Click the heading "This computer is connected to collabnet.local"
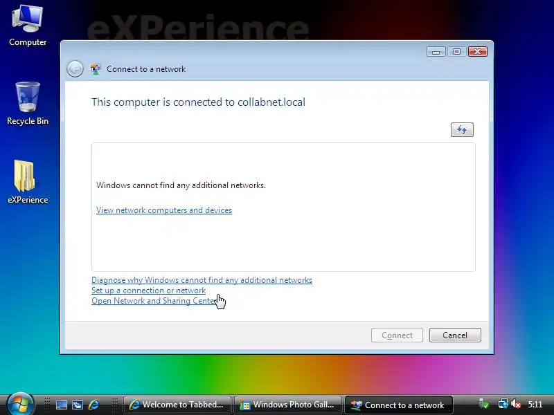The image size is (554, 415). [x=198, y=102]
